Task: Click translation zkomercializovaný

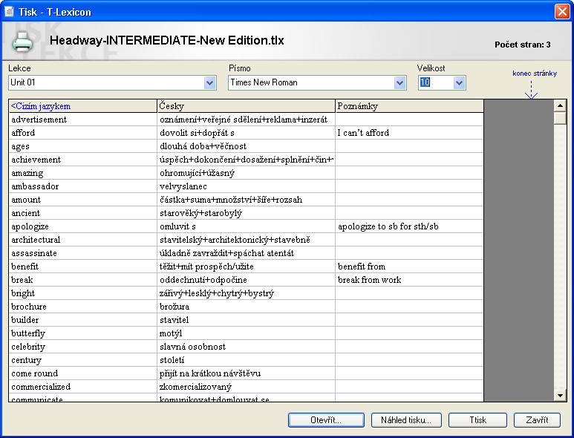Action: (195, 387)
